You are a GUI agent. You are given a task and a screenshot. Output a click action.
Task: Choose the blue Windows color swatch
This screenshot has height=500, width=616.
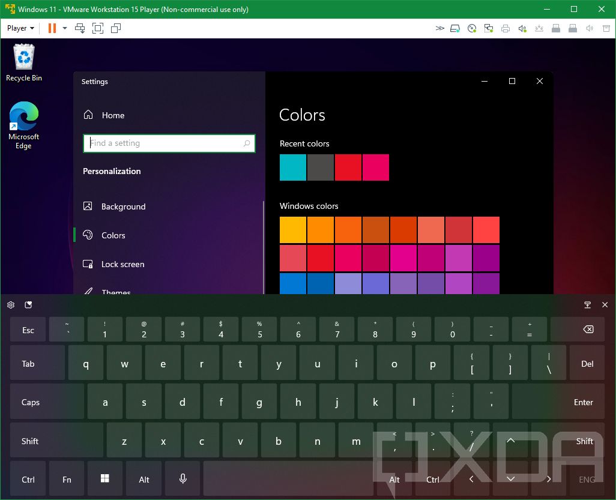293,283
